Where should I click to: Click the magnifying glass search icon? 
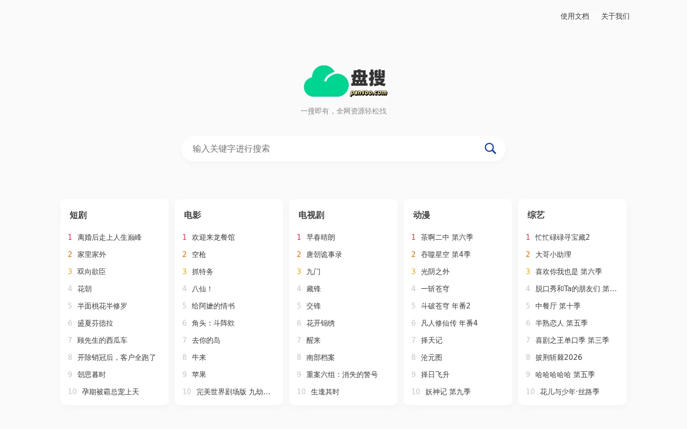click(x=490, y=149)
